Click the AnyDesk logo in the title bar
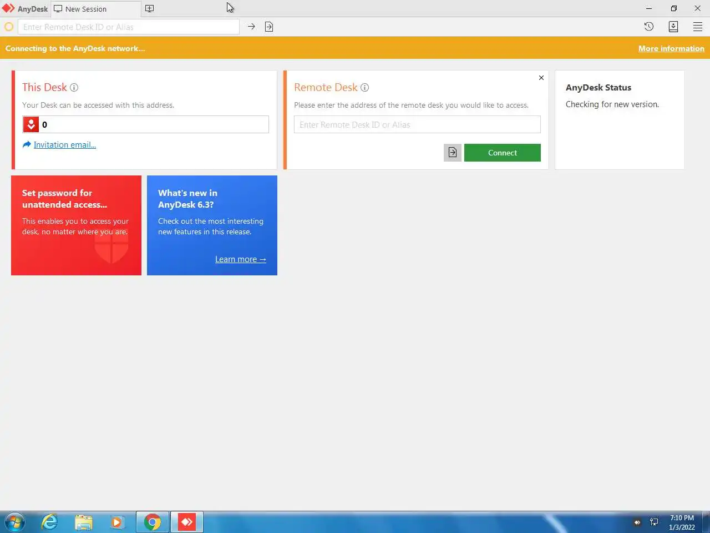 (8, 8)
